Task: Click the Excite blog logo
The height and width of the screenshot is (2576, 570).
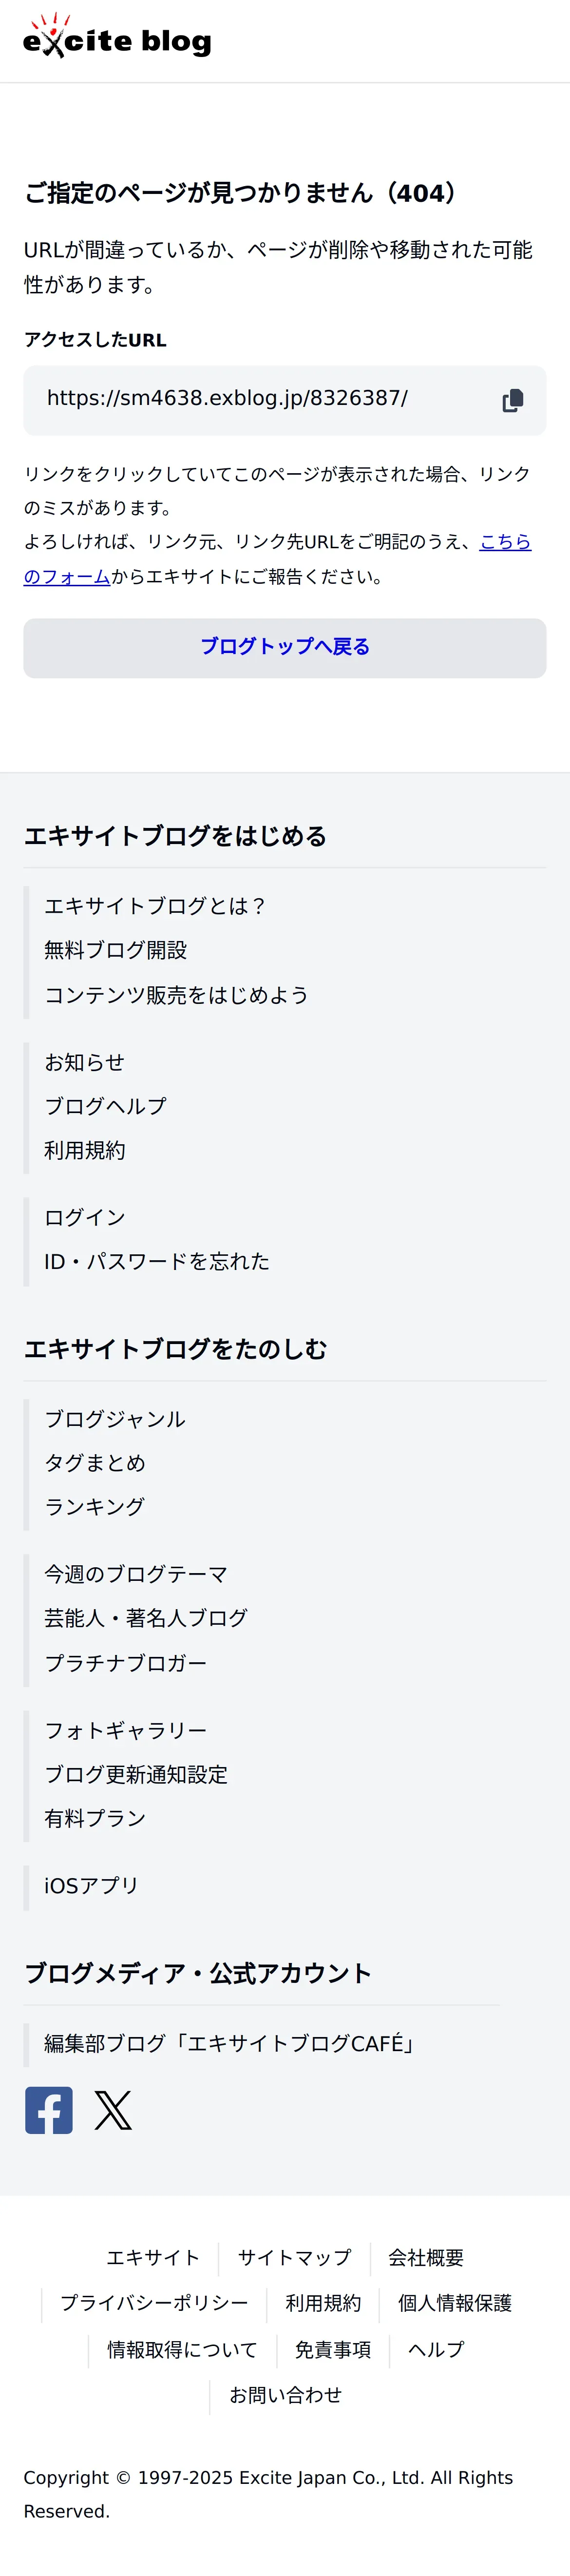Action: click(117, 36)
